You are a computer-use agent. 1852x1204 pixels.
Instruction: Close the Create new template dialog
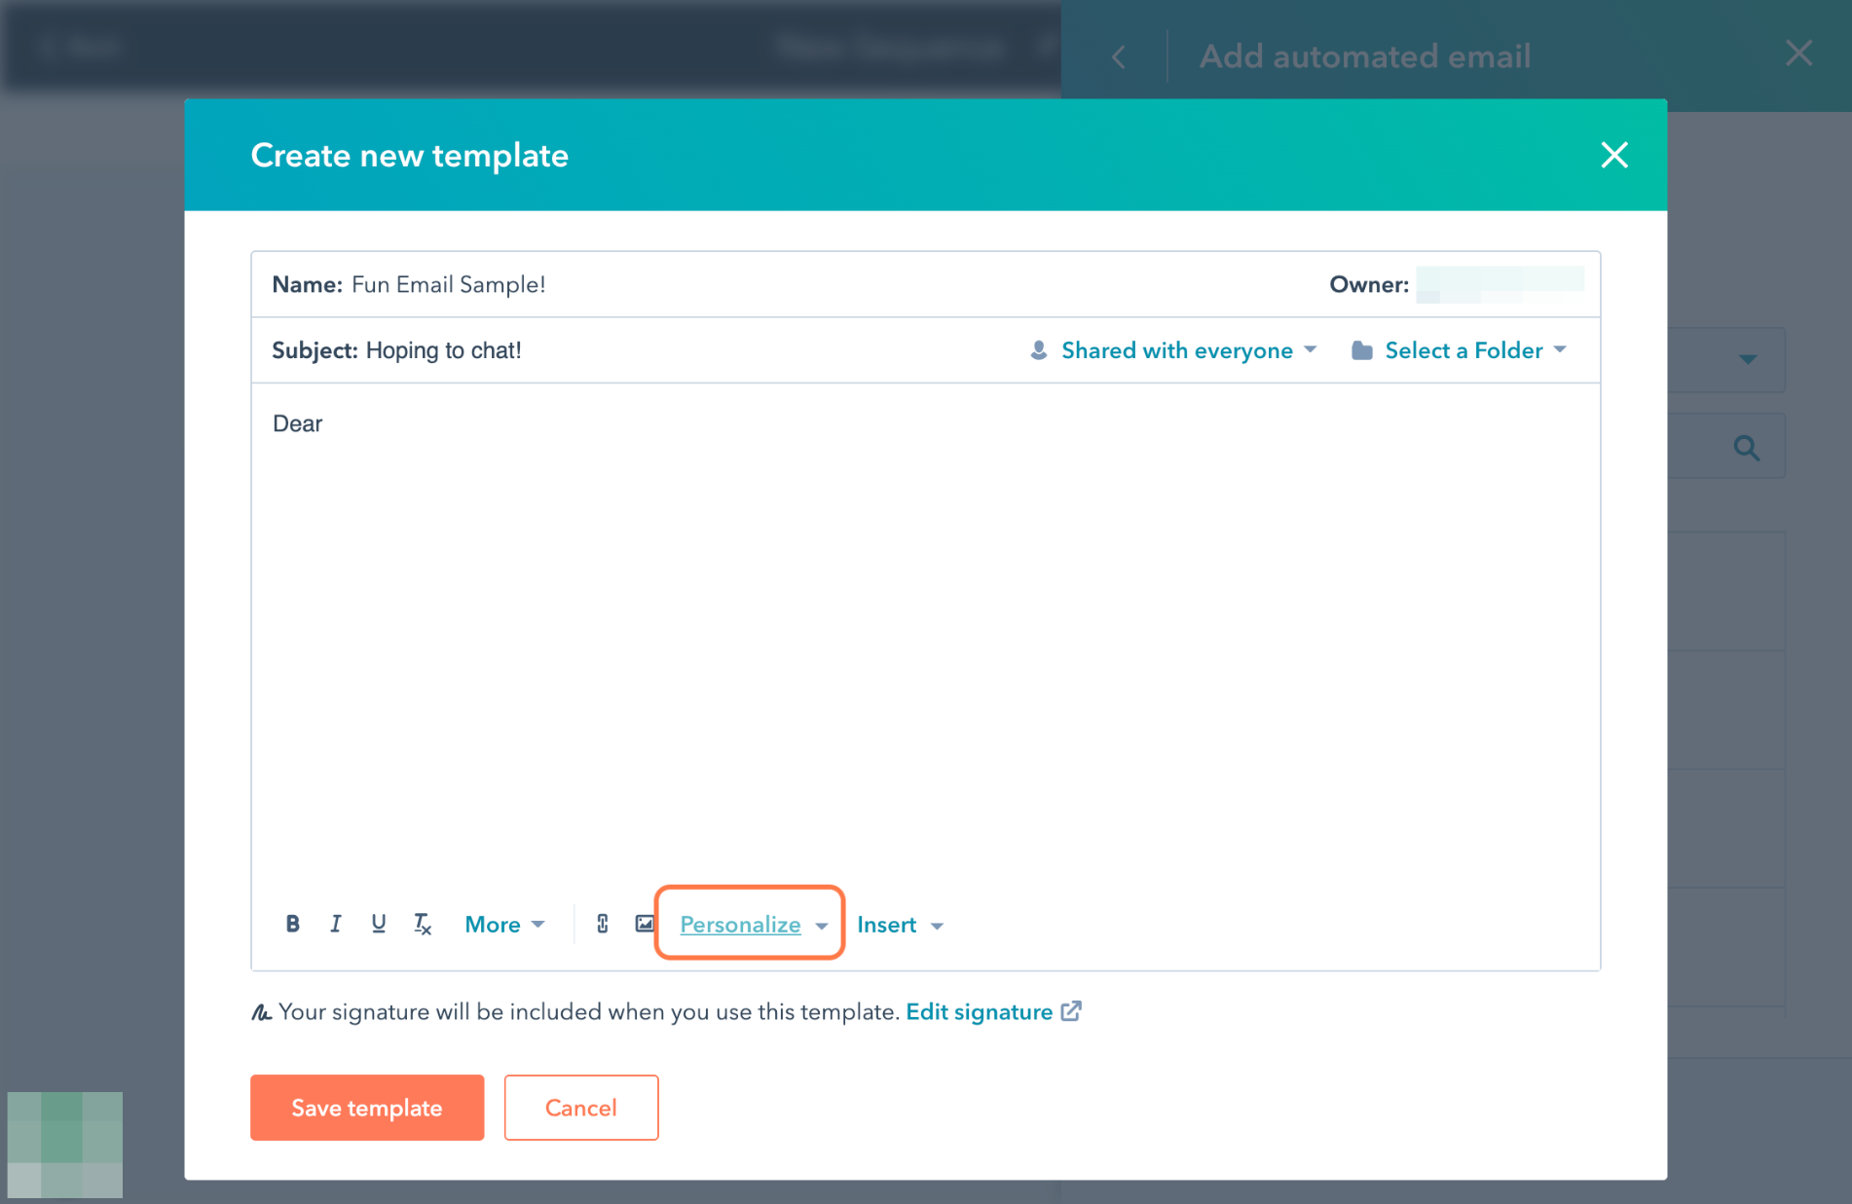[x=1614, y=155]
